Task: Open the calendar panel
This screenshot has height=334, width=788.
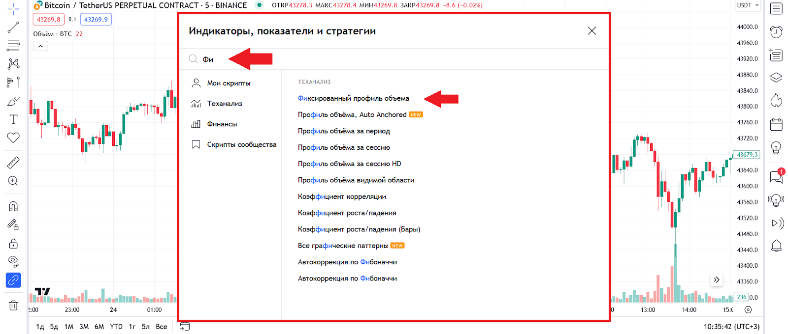Action: (x=776, y=124)
